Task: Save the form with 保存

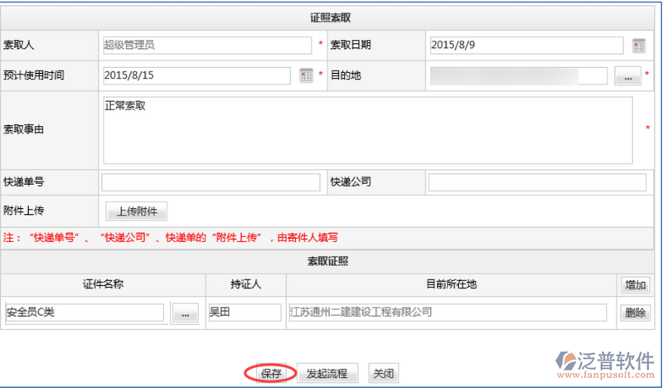Action: (x=272, y=373)
